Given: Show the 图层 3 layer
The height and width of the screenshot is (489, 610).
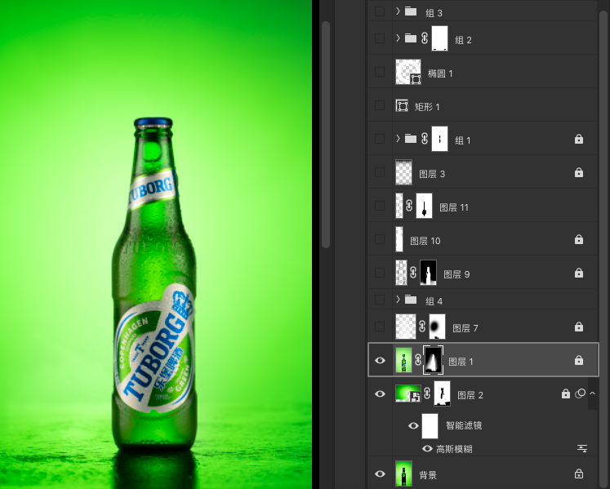Looking at the screenshot, I should click(x=380, y=172).
